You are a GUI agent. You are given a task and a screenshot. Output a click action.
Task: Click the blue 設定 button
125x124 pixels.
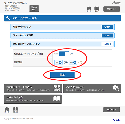[x=62, y=75]
